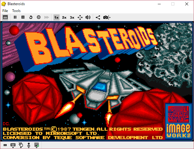This screenshot has height=149, width=194.
Task: Click the fast-forward double arrow button
Action: (46, 17)
